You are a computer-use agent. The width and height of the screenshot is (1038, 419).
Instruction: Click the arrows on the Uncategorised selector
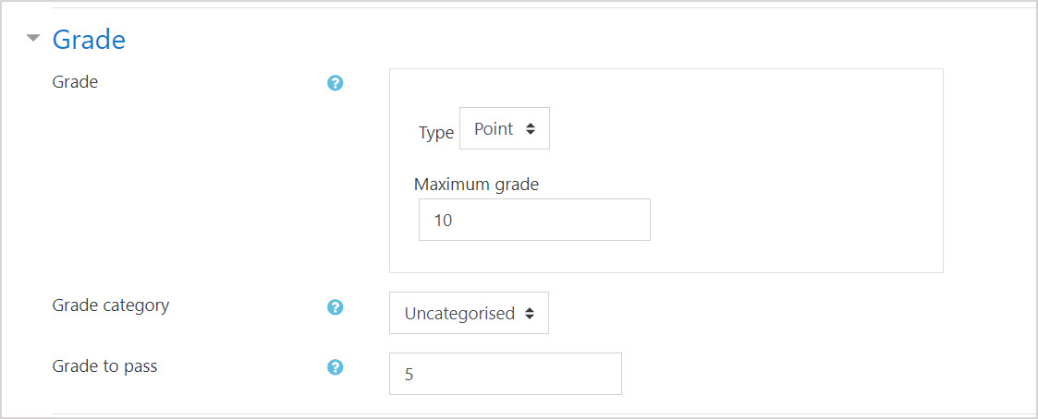530,314
